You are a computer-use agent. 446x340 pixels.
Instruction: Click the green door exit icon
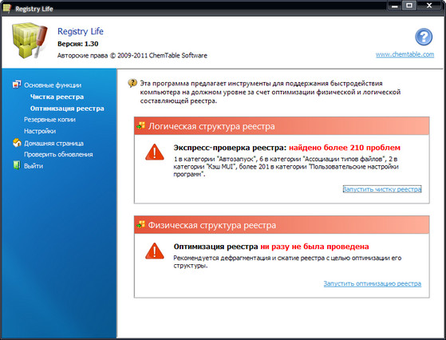pyautogui.click(x=17, y=165)
